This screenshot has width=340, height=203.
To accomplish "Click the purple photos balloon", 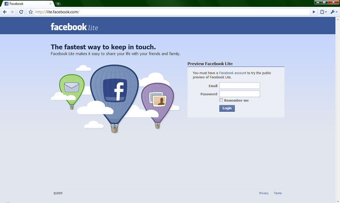I will [158, 106].
